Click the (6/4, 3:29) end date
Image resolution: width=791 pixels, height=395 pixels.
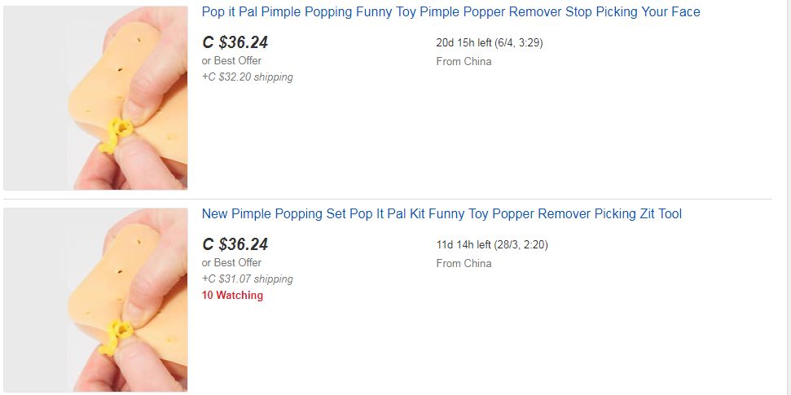pos(518,43)
